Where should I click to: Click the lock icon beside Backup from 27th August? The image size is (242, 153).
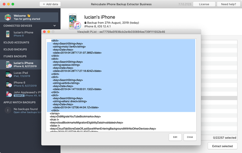[x=85, y=23]
